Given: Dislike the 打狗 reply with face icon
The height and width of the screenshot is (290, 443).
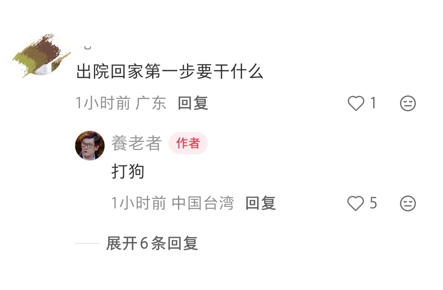Looking at the screenshot, I should (x=408, y=203).
